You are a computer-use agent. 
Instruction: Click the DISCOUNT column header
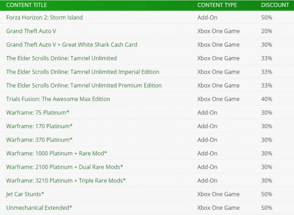[x=275, y=5]
